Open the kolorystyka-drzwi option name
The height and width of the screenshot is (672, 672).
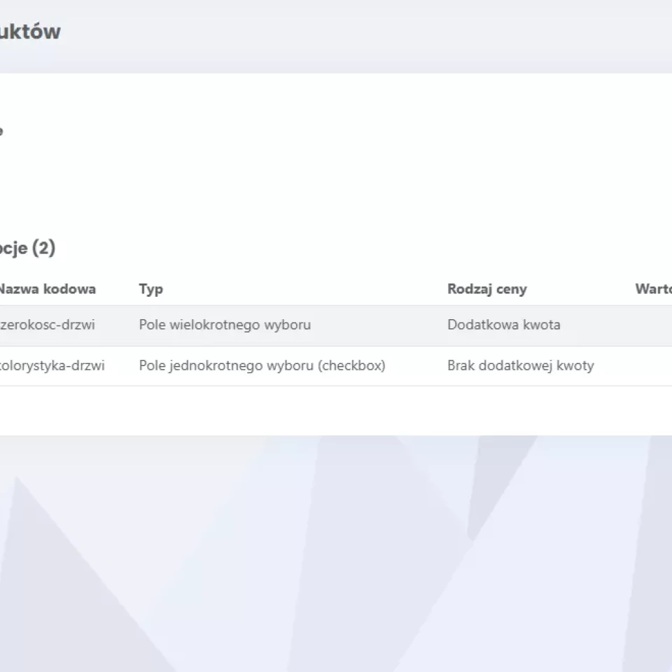click(51, 365)
